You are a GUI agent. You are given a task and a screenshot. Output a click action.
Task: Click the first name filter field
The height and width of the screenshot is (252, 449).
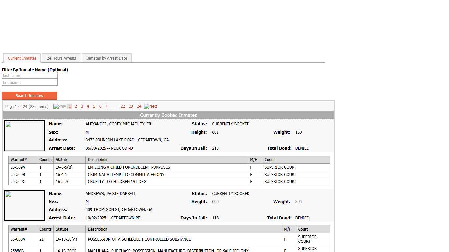click(x=30, y=82)
